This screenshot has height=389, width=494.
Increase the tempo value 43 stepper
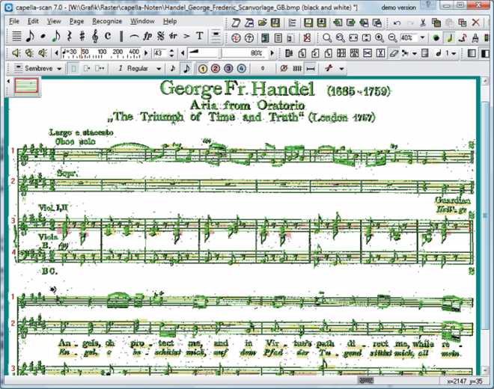click(x=171, y=51)
